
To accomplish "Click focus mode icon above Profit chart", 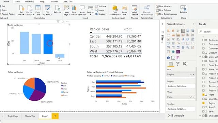I will 63,22.
